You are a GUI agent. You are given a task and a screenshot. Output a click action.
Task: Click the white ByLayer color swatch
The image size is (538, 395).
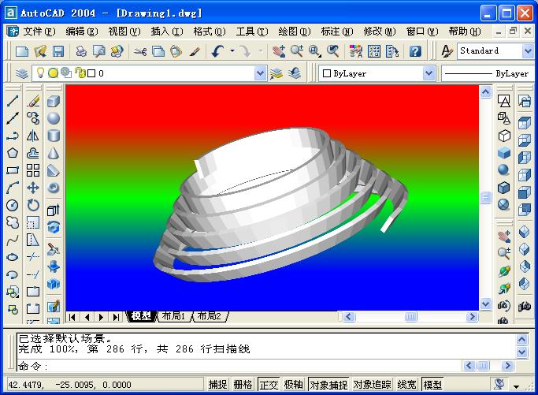[x=327, y=73]
